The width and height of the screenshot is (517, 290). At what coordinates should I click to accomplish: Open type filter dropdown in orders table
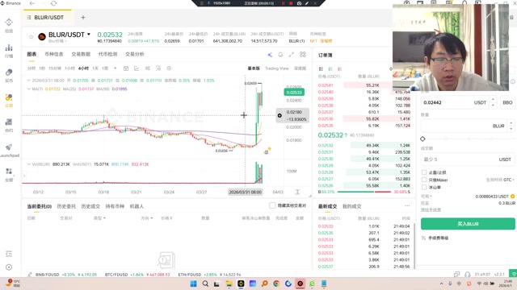(99, 218)
